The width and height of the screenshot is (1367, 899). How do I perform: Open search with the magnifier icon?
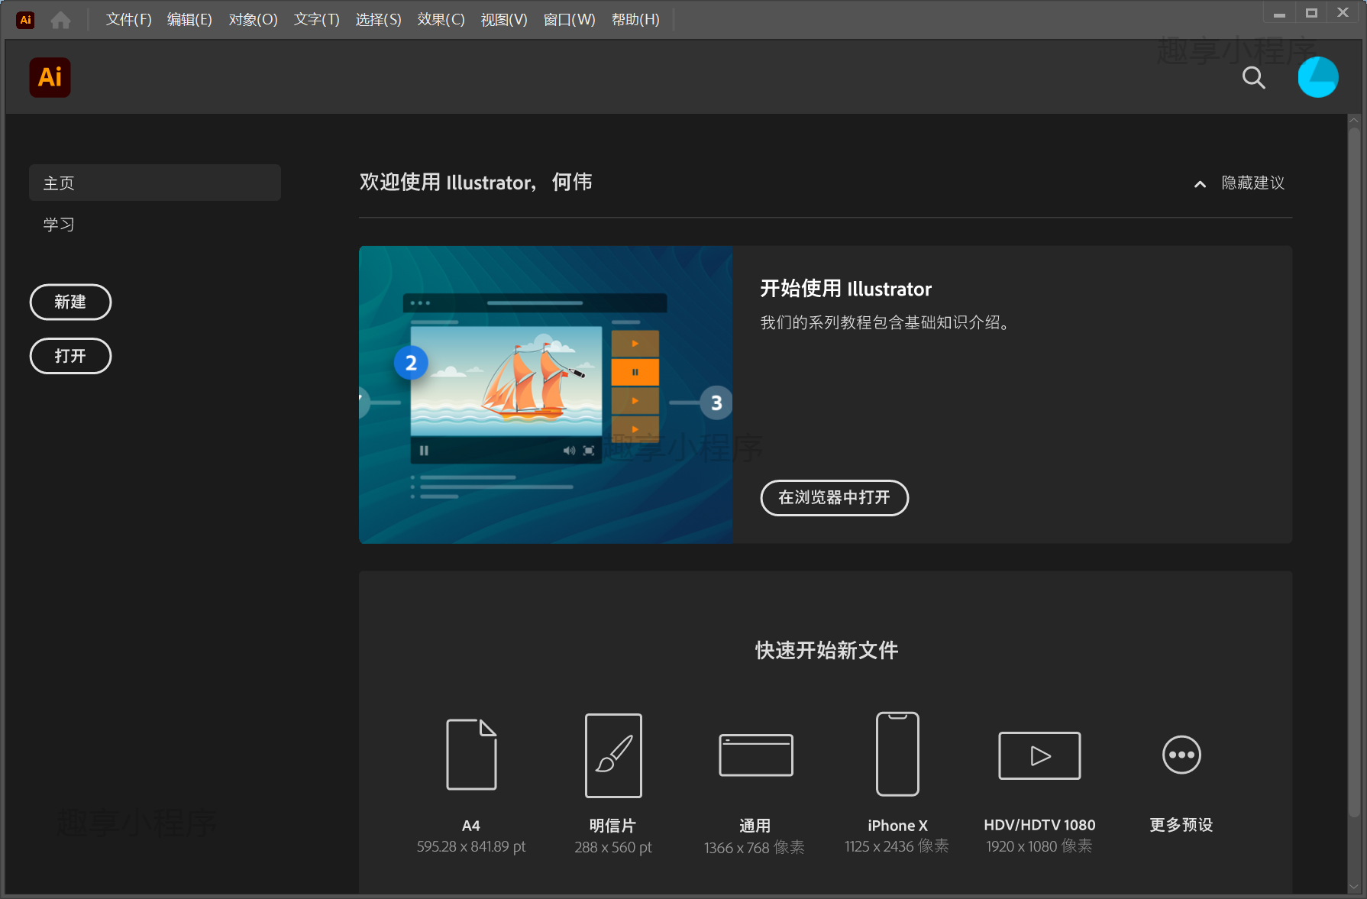pos(1253,77)
